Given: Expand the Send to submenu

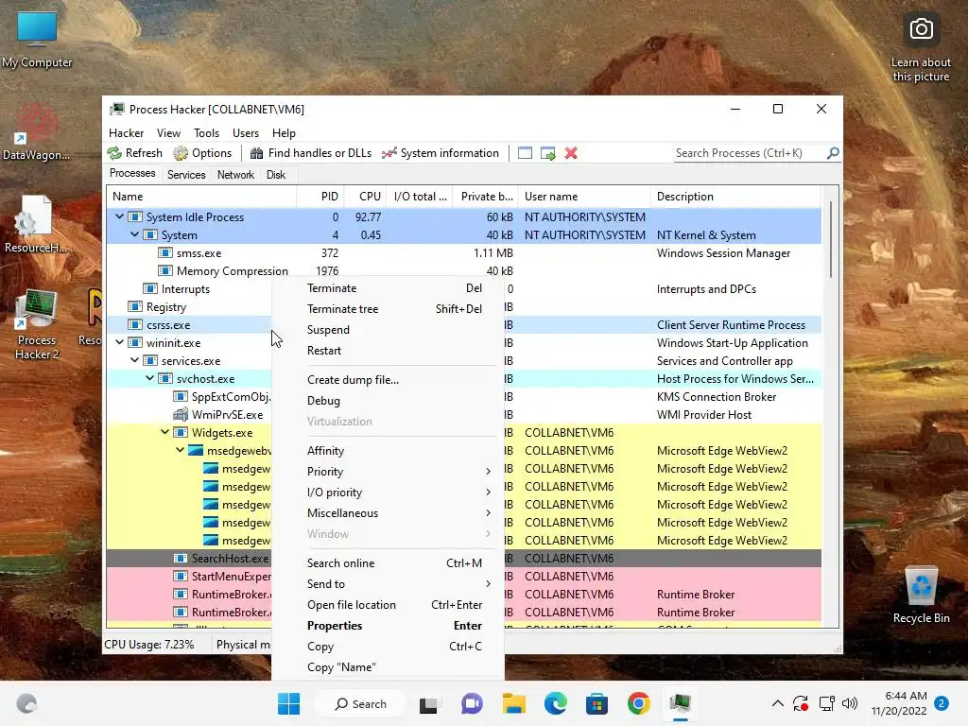Looking at the screenshot, I should 388,584.
